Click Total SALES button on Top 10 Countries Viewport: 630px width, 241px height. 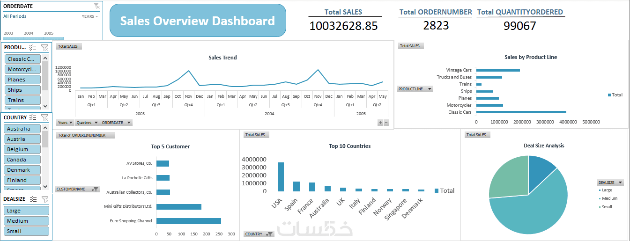(x=256, y=135)
